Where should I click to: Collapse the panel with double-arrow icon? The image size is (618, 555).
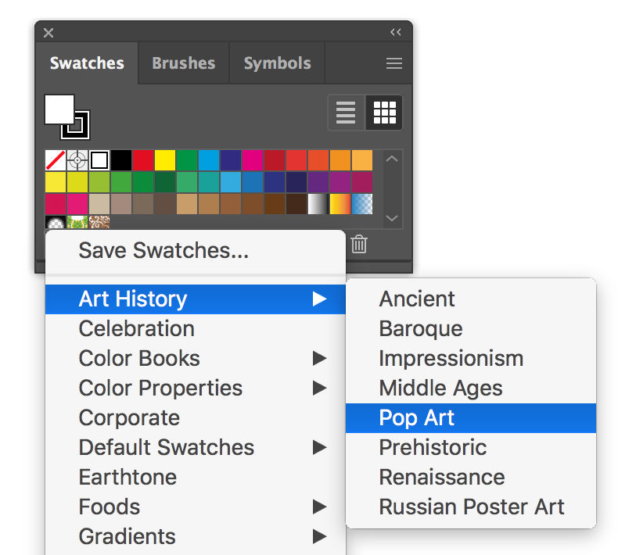(x=395, y=32)
